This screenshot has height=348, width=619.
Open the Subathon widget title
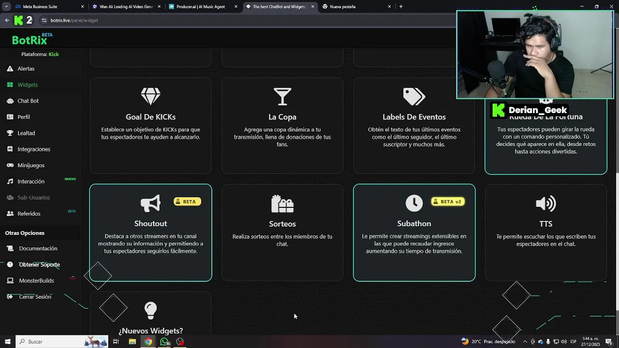[x=414, y=224]
